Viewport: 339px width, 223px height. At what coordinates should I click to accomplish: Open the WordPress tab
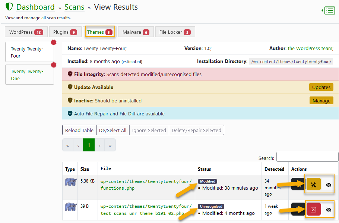pos(26,32)
